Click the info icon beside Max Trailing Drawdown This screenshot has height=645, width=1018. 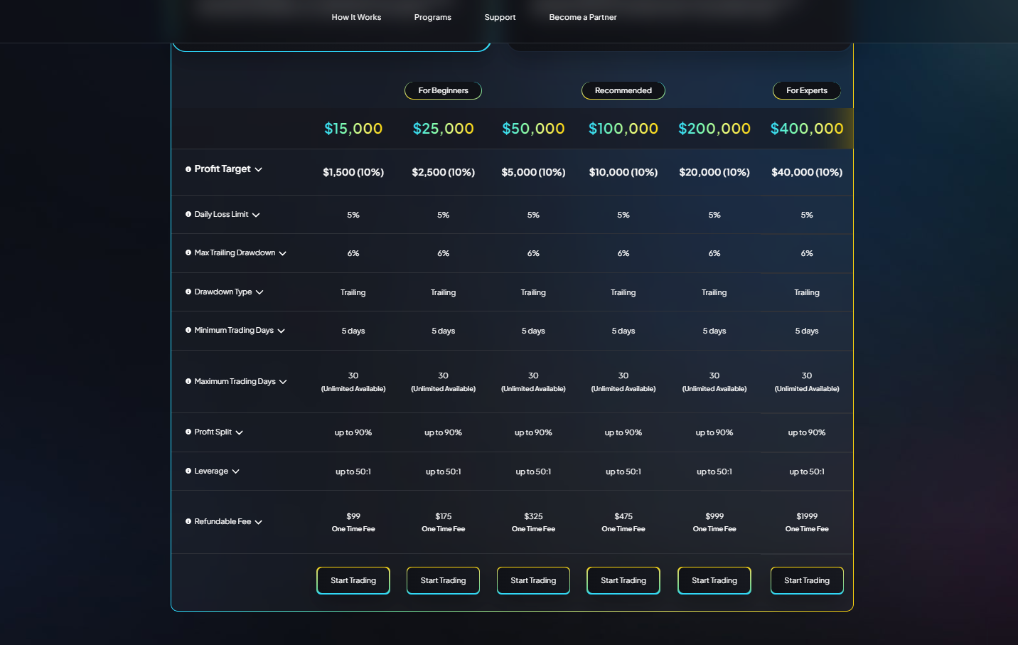pyautogui.click(x=188, y=252)
